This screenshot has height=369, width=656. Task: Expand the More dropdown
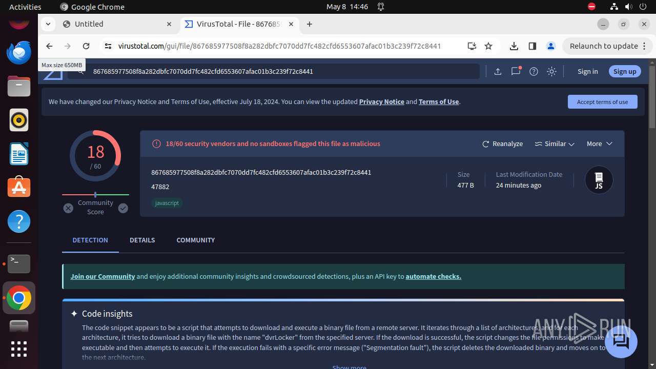pyautogui.click(x=600, y=144)
